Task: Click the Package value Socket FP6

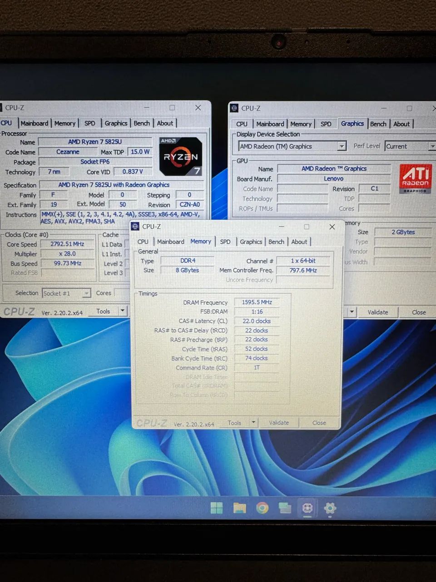Action: click(95, 161)
